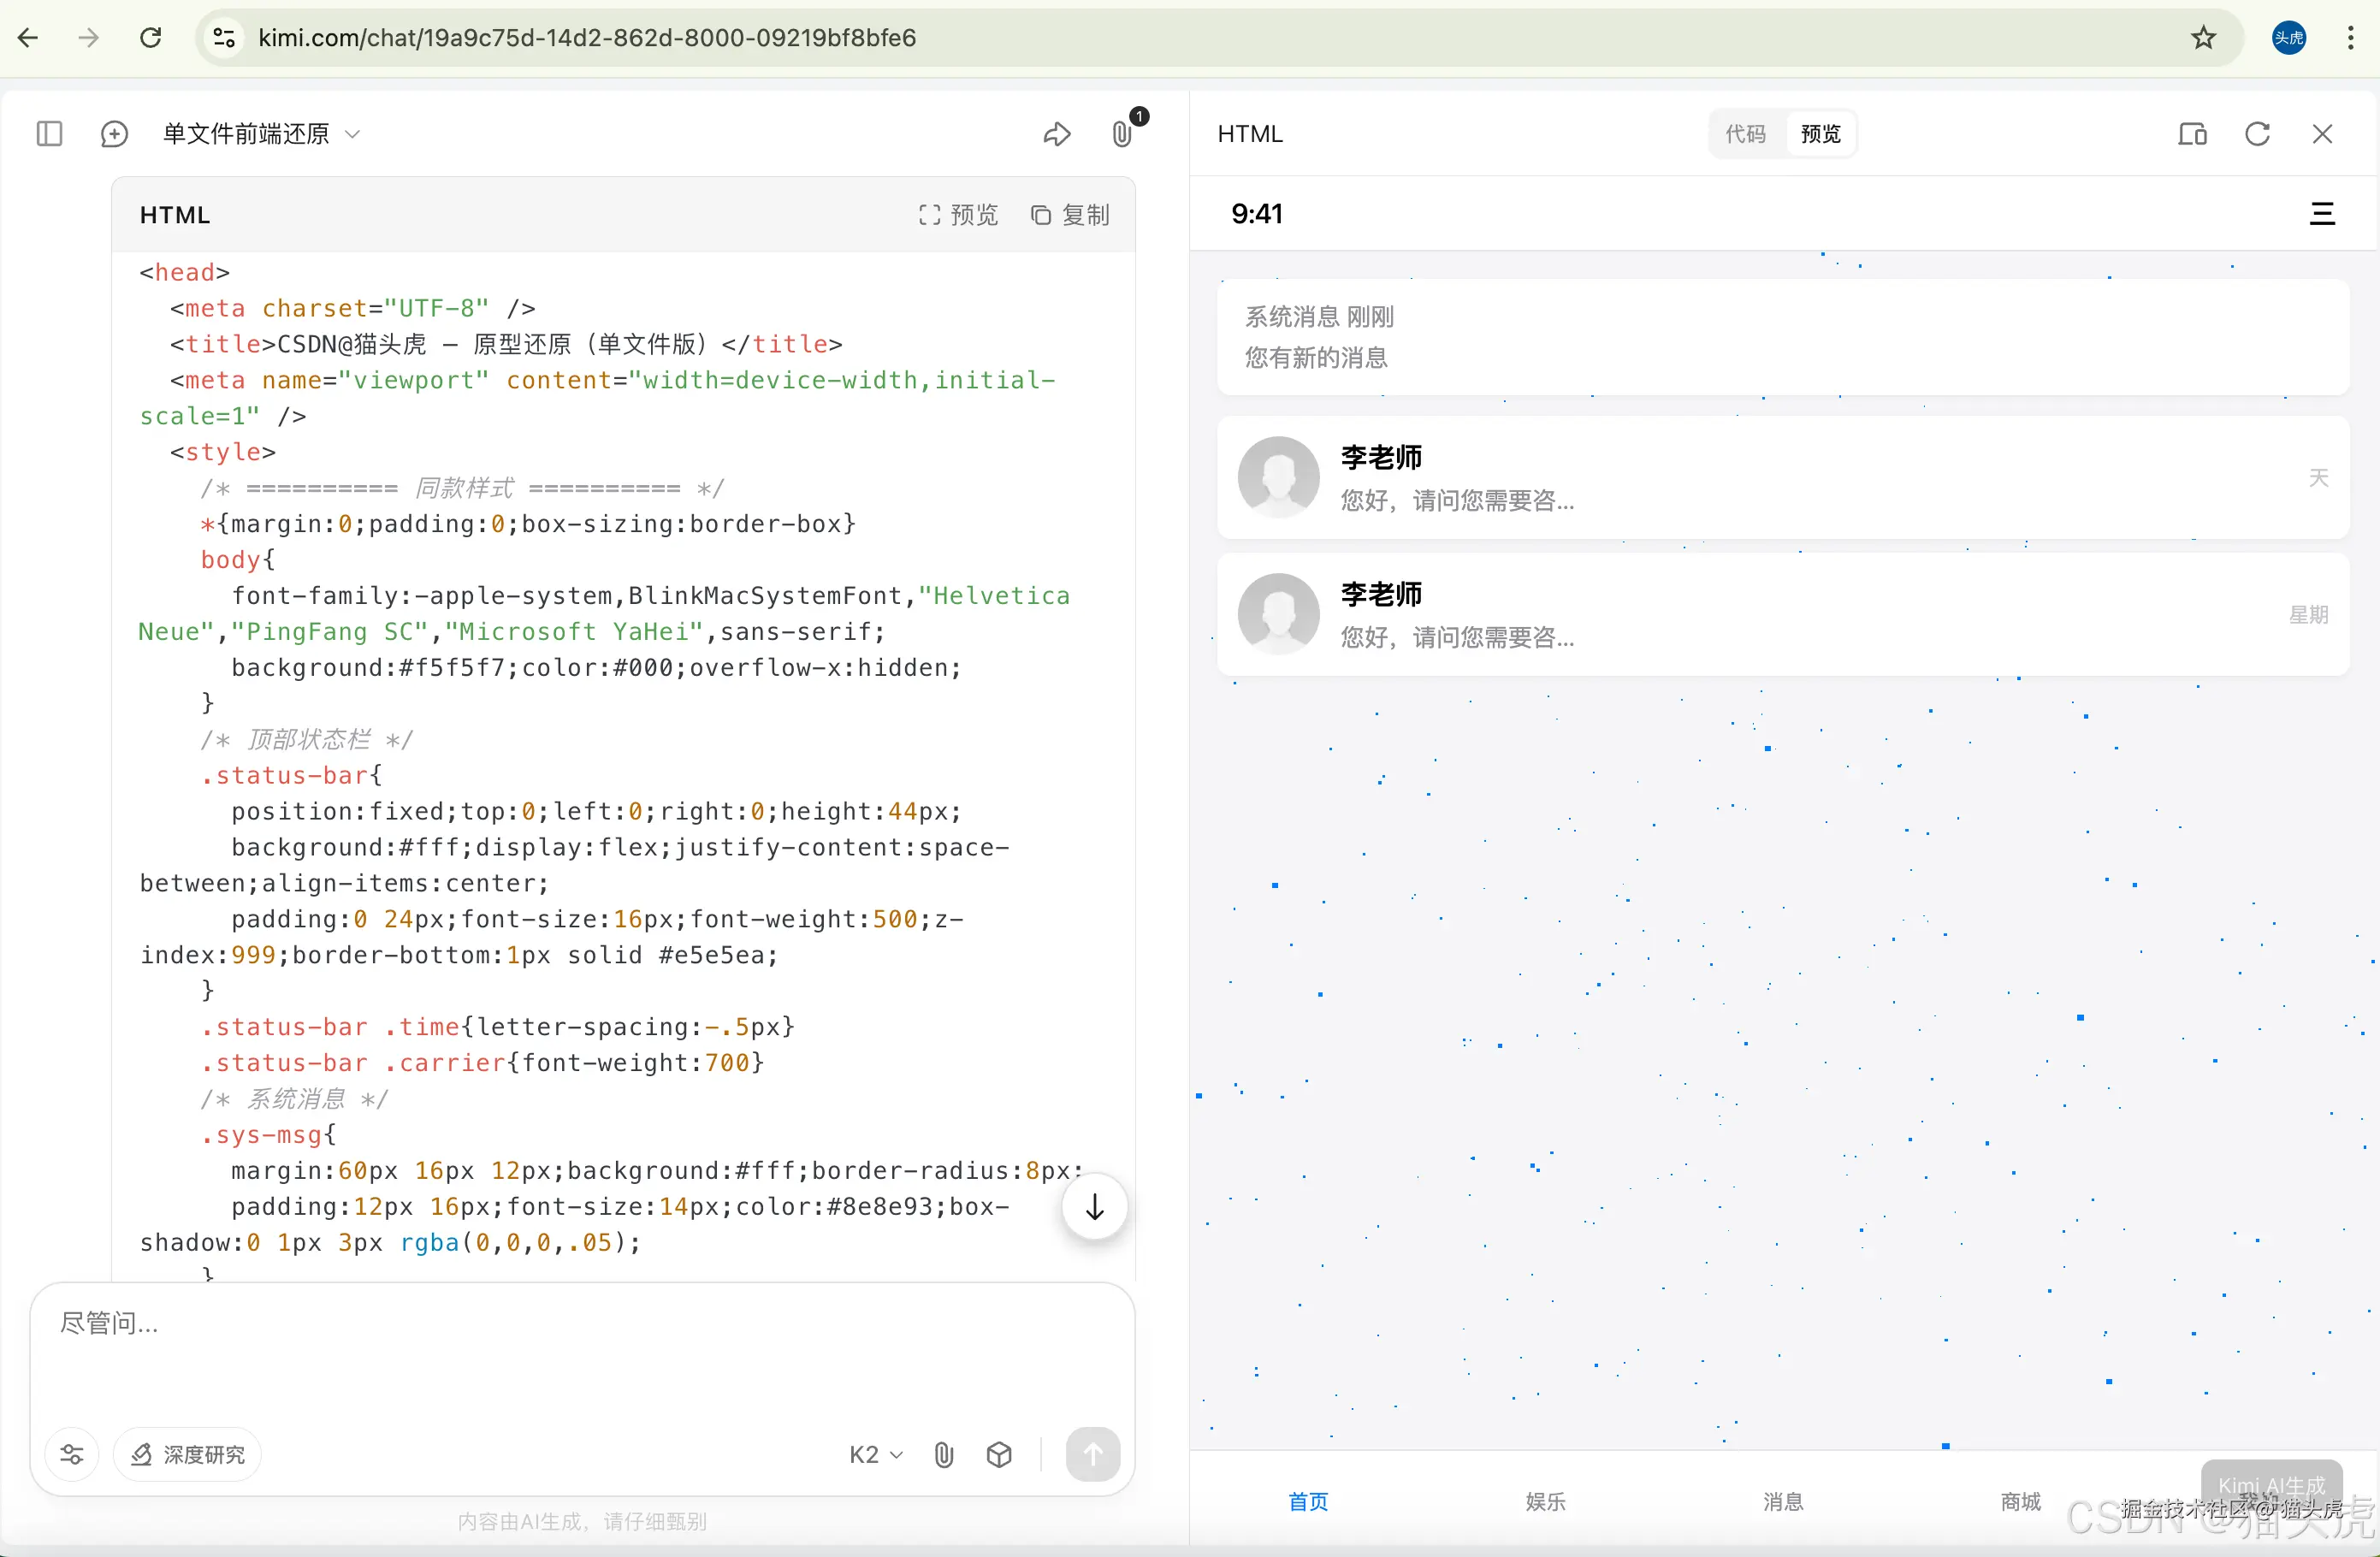The width and height of the screenshot is (2380, 1557).
Task: Copy code with 复制 button
Action: (1070, 215)
